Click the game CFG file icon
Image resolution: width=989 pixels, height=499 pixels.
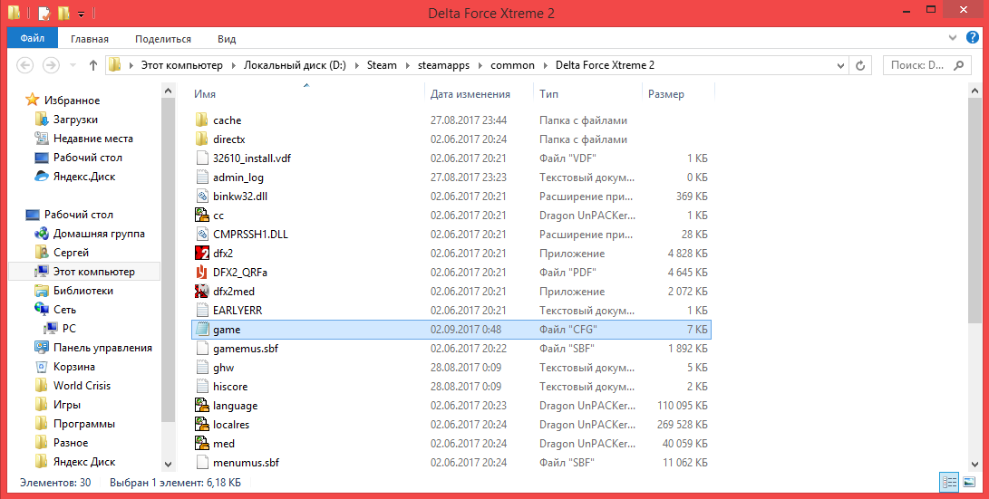pos(202,329)
